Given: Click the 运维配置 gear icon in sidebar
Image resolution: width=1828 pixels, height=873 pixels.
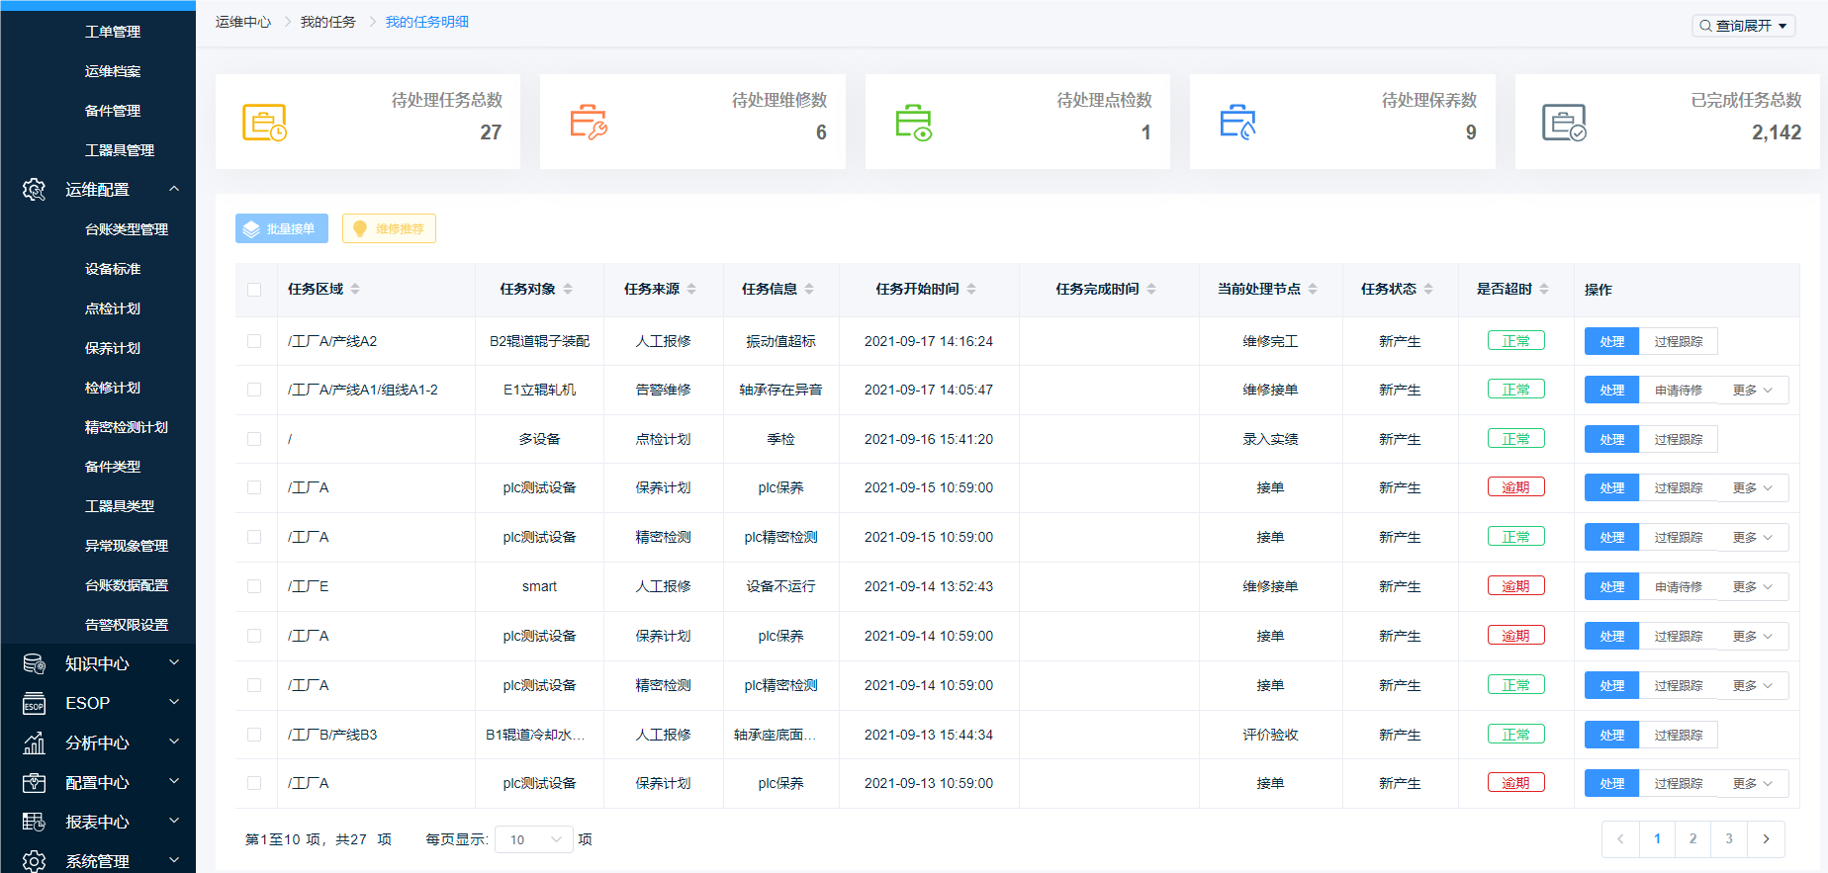Looking at the screenshot, I should point(34,190).
